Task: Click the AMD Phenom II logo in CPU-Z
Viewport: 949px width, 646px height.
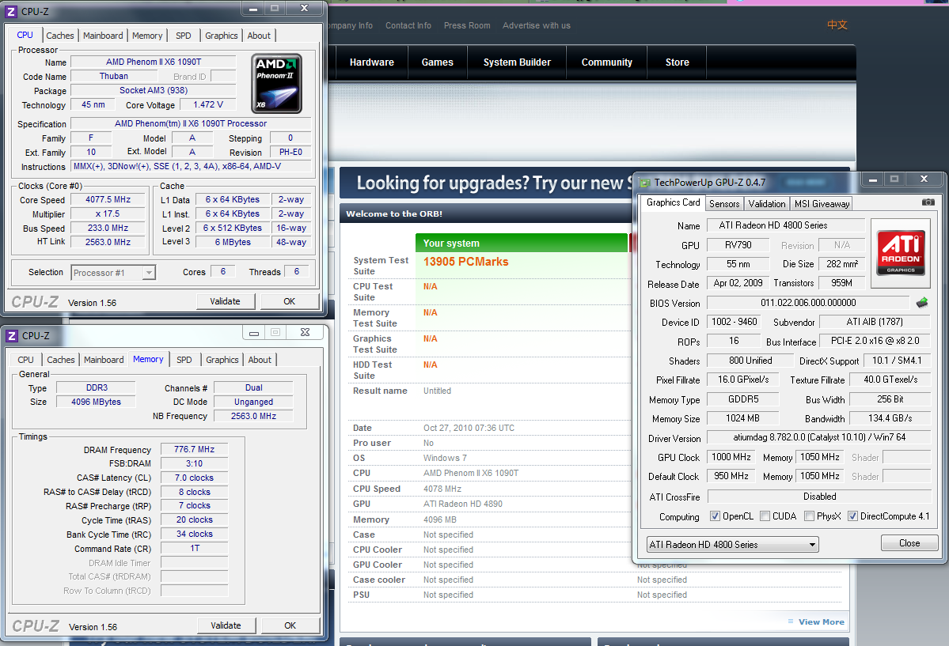Action: click(276, 84)
